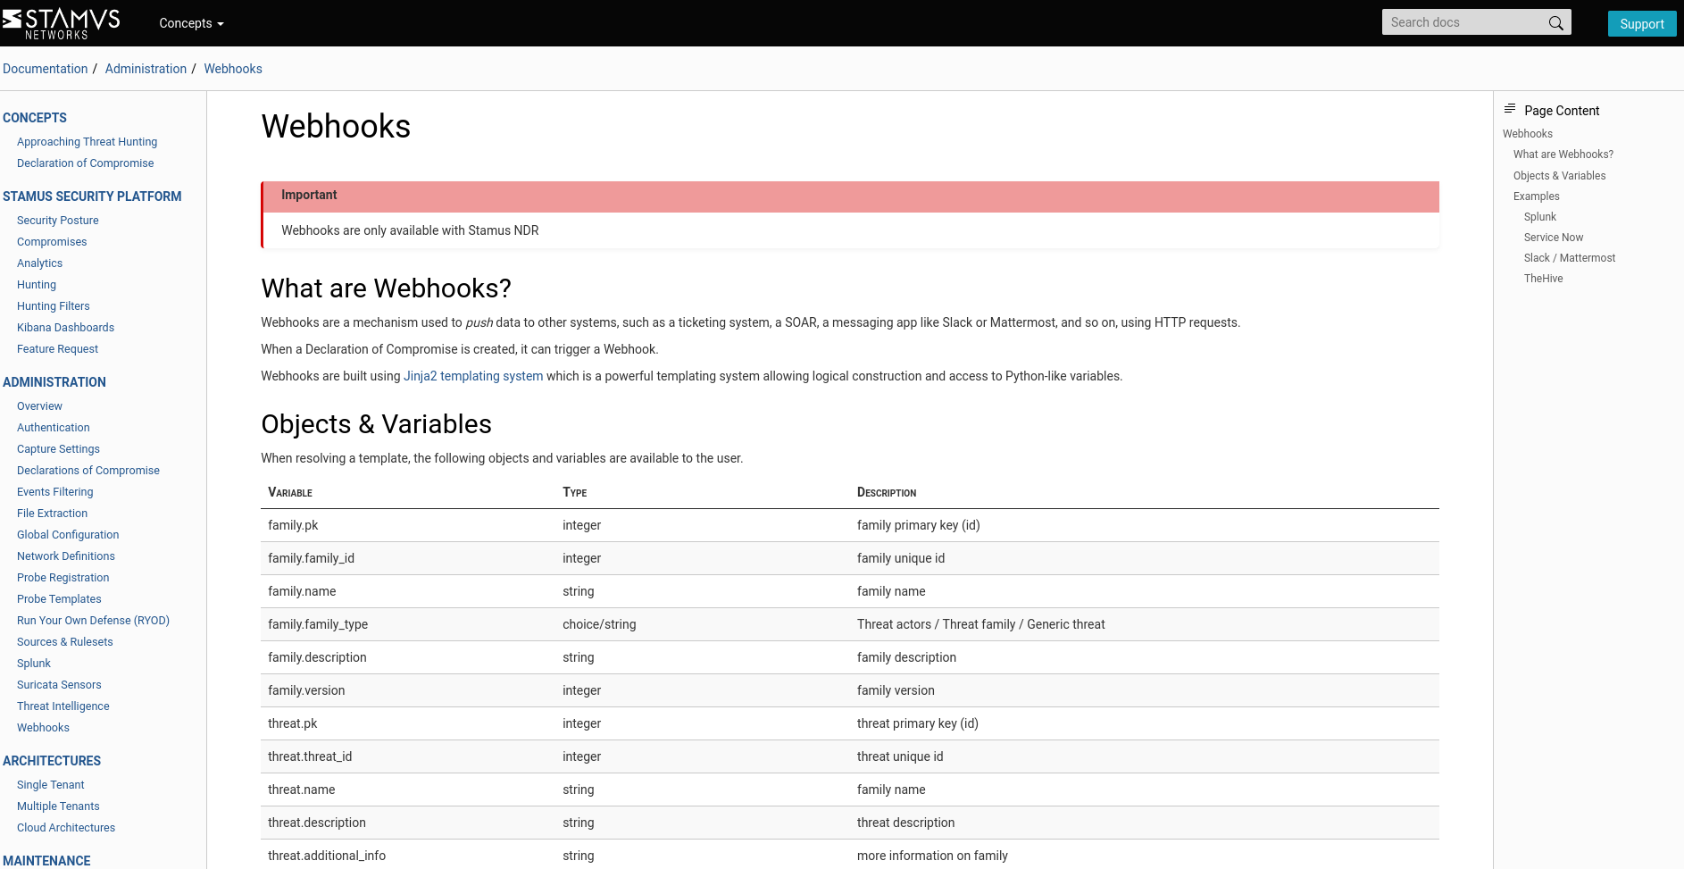Open Threat Intelligence page
1684x869 pixels.
pyautogui.click(x=63, y=706)
